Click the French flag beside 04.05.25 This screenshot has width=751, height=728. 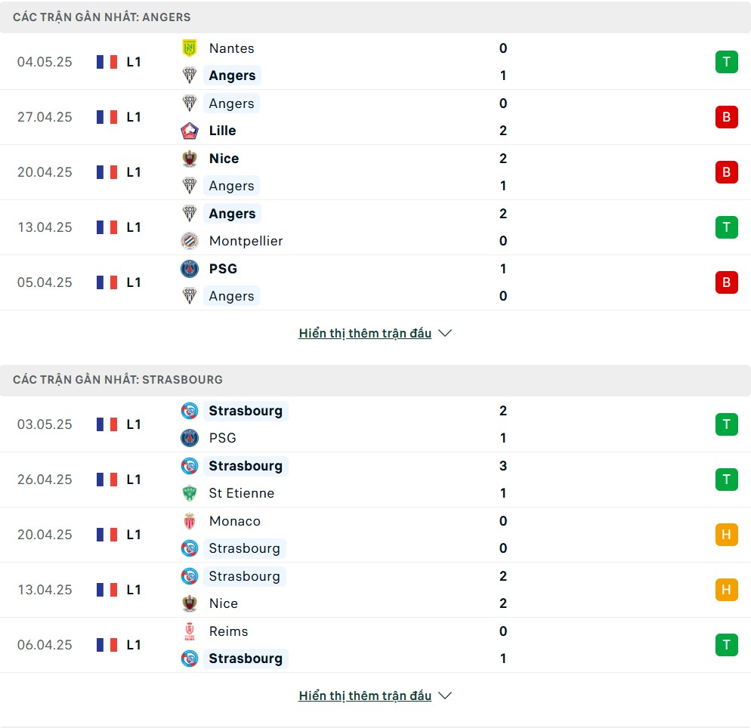pyautogui.click(x=107, y=62)
